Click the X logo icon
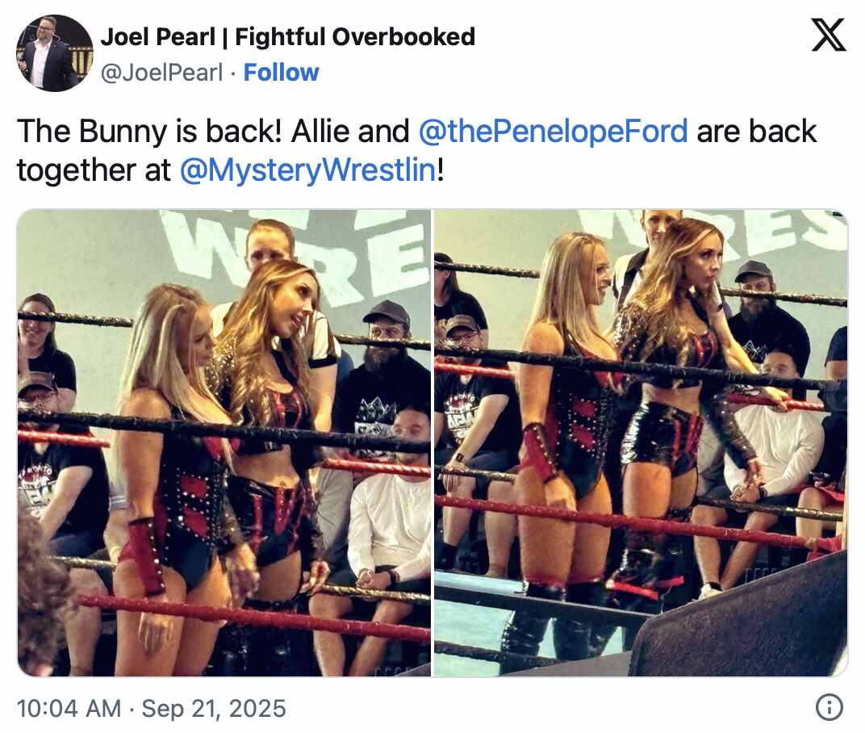 coord(829,34)
